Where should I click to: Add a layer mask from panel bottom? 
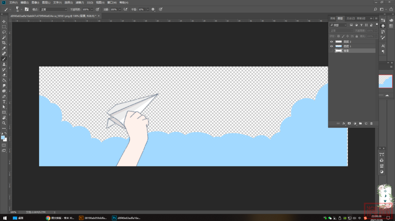coord(349,124)
